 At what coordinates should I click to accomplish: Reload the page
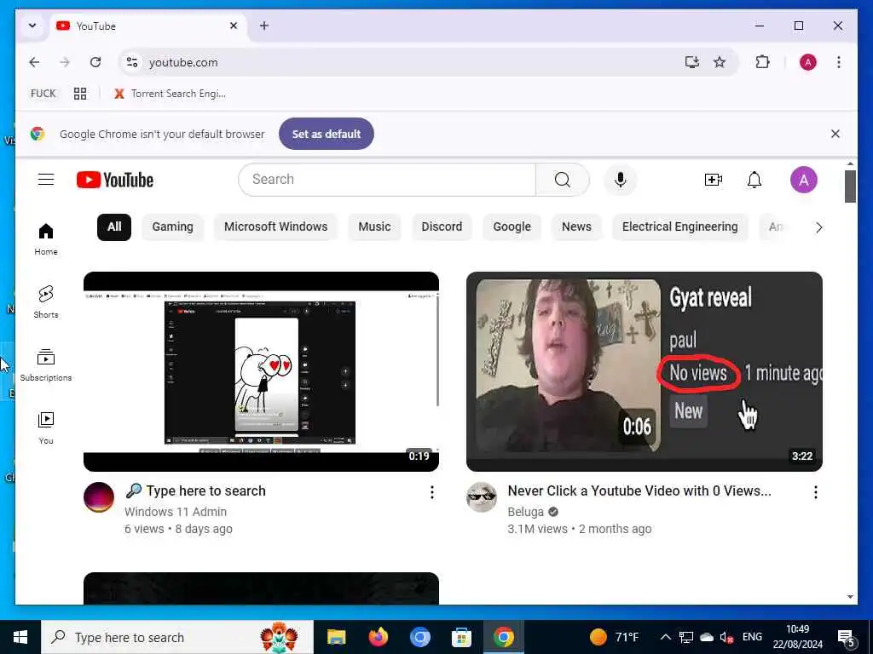[x=95, y=62]
